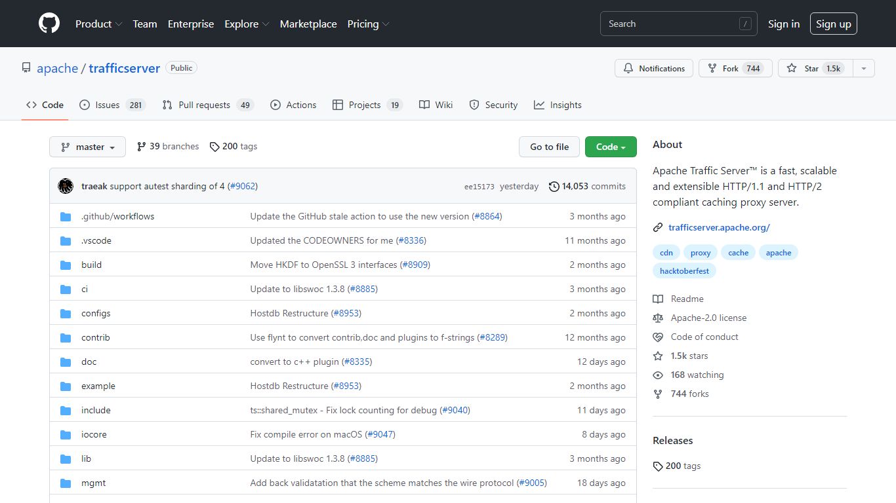896x503 pixels.
Task: Select the tag icon beside Releases 200 tags
Action: point(658,466)
